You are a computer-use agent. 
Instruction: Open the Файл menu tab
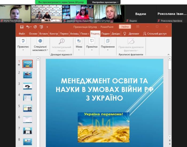(x=22, y=34)
